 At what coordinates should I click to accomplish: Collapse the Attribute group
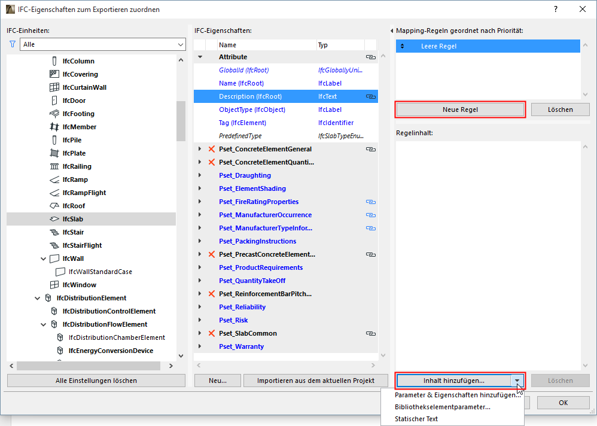pos(200,57)
